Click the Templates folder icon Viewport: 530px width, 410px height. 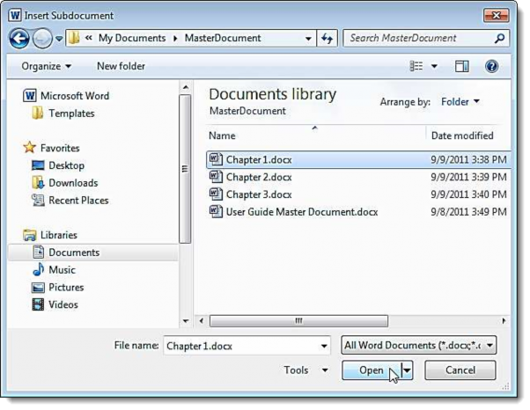coord(38,113)
